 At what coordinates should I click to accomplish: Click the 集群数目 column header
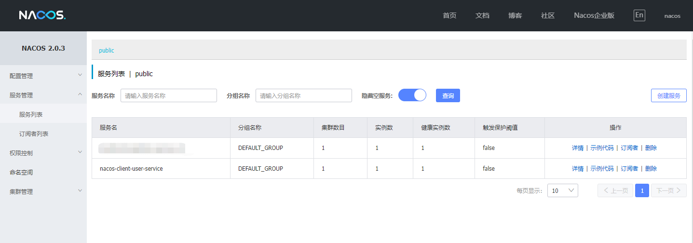(x=340, y=128)
